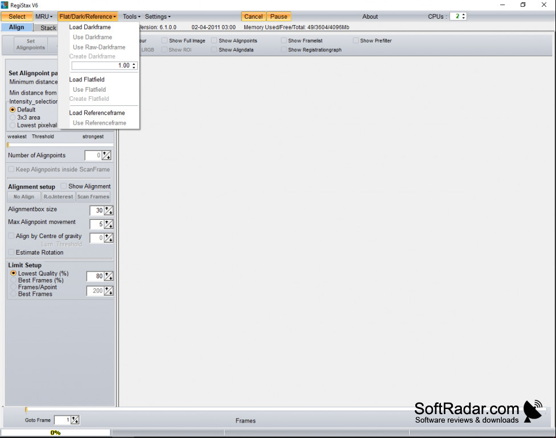Click the Alignmentbox size value field
The height and width of the screenshot is (438, 556).
tap(97, 210)
